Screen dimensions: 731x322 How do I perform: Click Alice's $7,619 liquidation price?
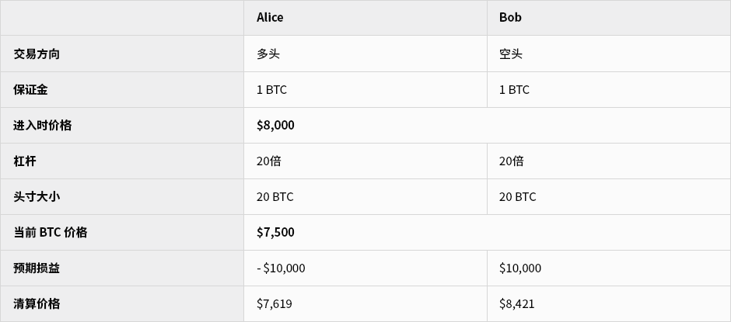coord(274,304)
